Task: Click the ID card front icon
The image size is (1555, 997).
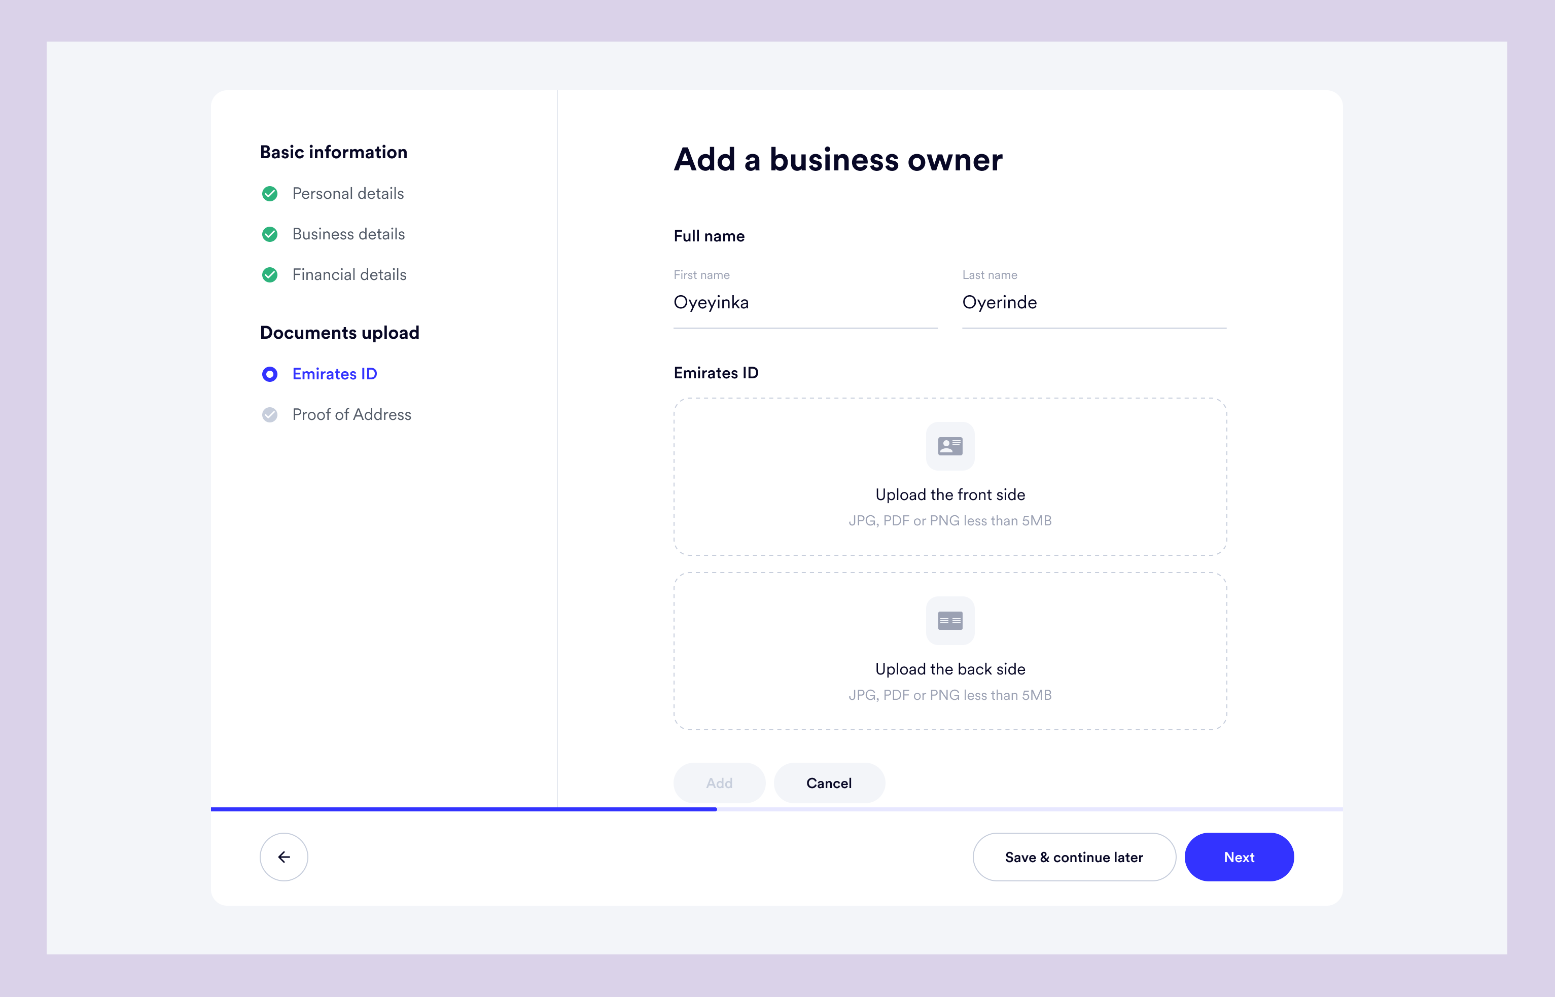Action: tap(950, 446)
